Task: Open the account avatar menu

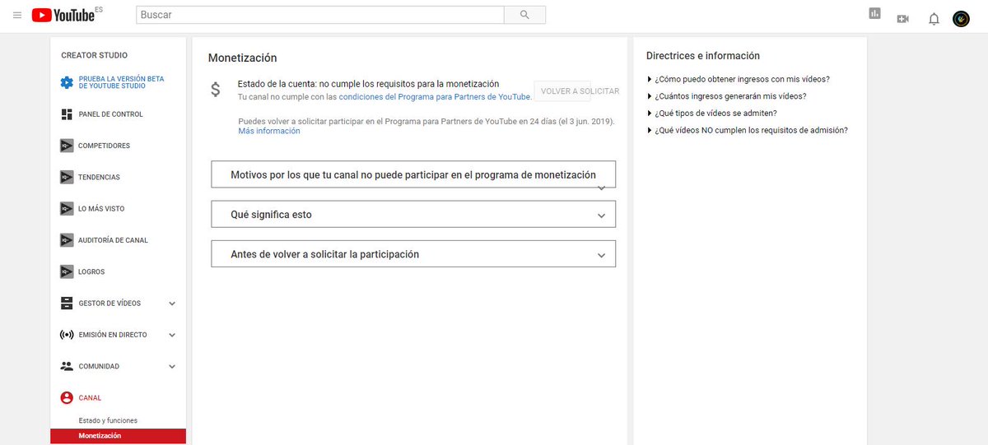Action: 961,18
